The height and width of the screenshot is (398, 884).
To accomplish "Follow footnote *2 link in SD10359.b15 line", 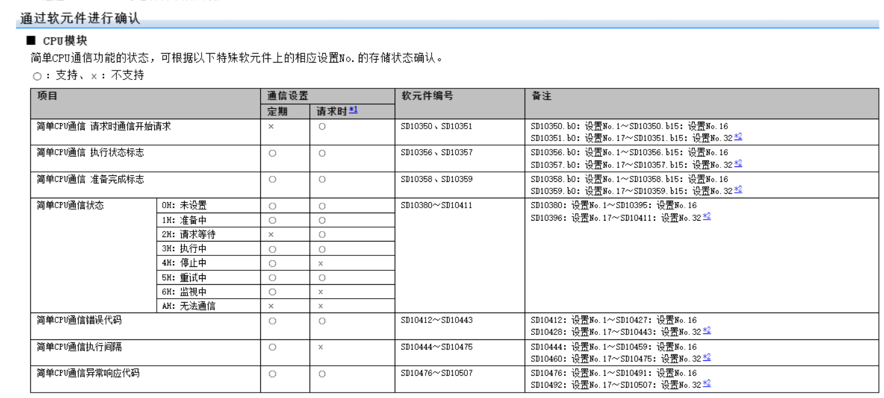I will pos(738,190).
